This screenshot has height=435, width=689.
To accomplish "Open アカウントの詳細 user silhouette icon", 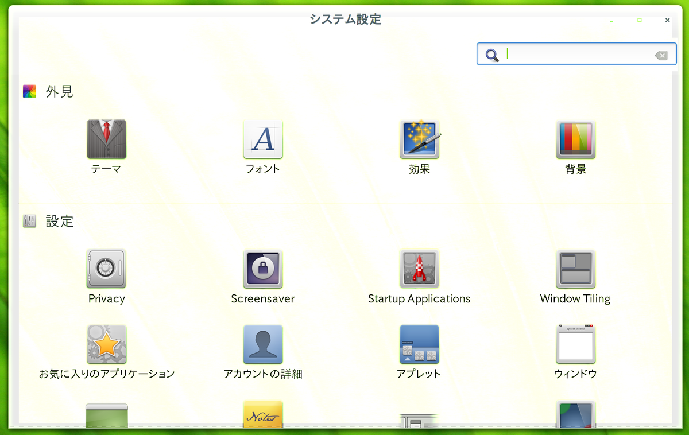I will point(263,344).
